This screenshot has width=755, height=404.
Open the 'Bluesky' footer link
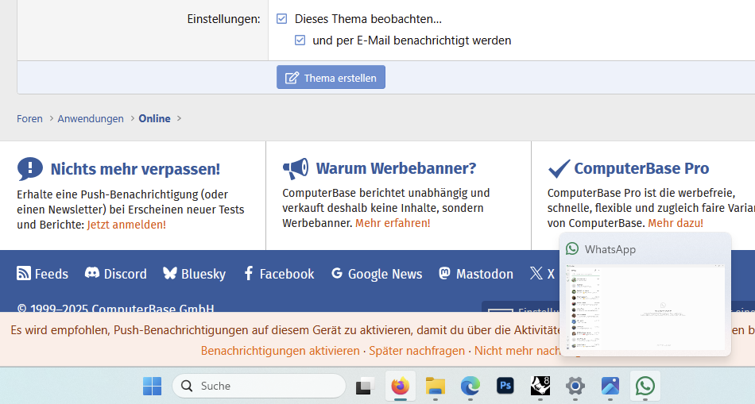pos(203,274)
